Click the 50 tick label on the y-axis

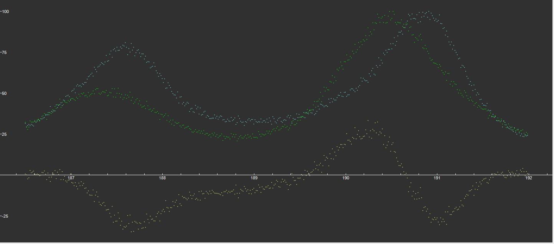4,93
